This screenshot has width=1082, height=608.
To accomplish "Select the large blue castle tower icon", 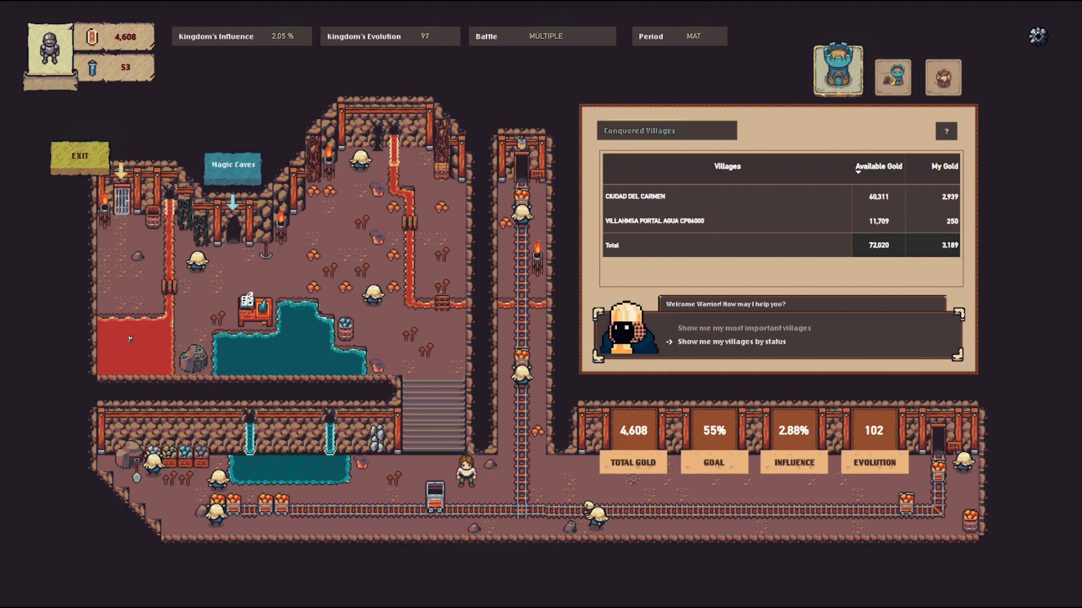I will [837, 70].
